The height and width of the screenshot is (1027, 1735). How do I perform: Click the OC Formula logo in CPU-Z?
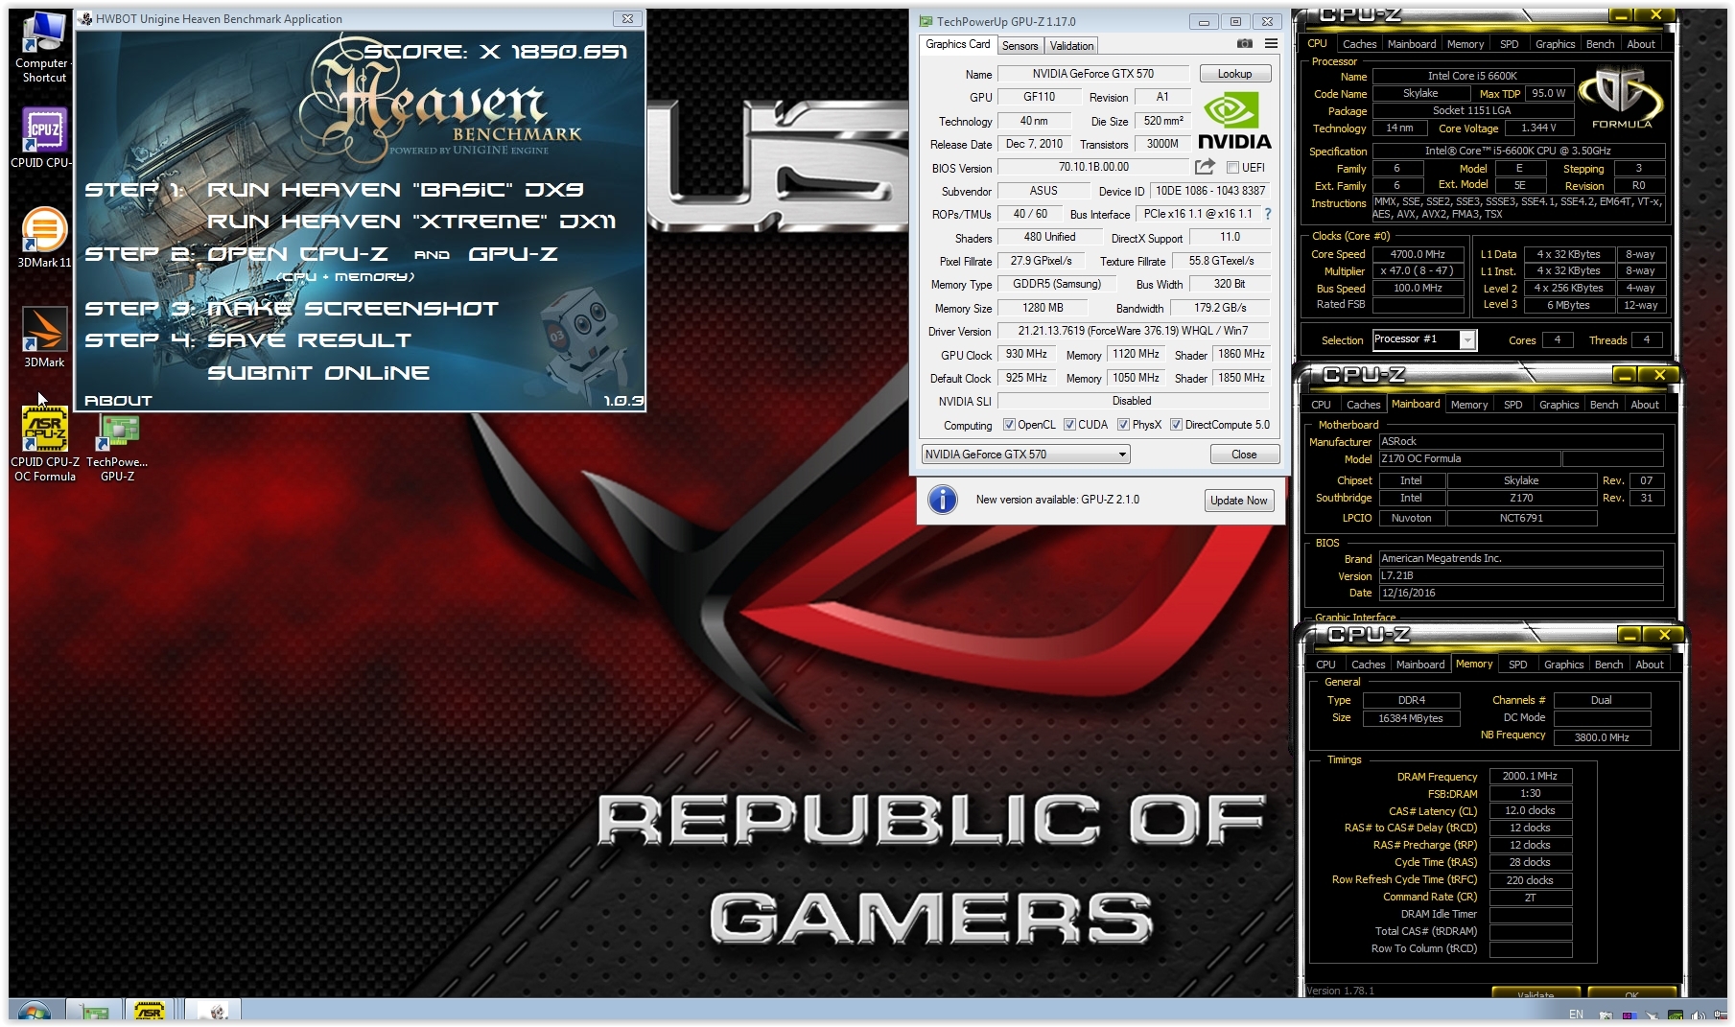pyautogui.click(x=1621, y=98)
